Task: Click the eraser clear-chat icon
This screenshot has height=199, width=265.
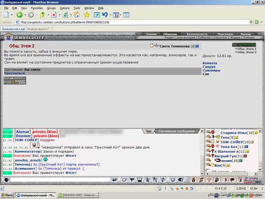Action: click(x=124, y=180)
